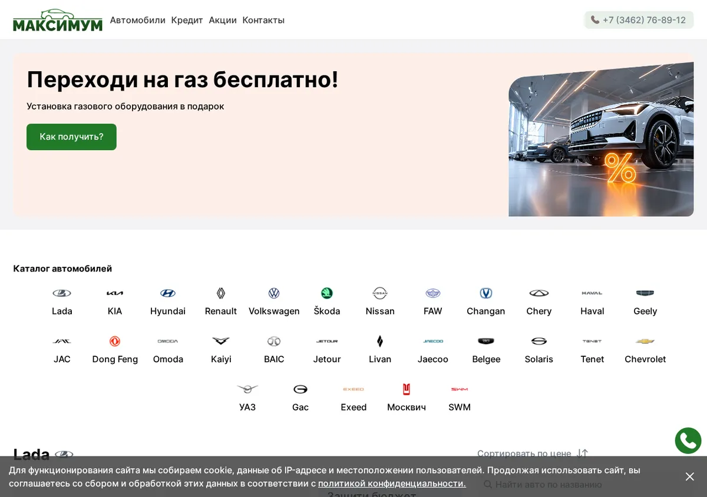Image resolution: width=707 pixels, height=497 pixels.
Task: Click the green phone call floating button
Action: (688, 440)
